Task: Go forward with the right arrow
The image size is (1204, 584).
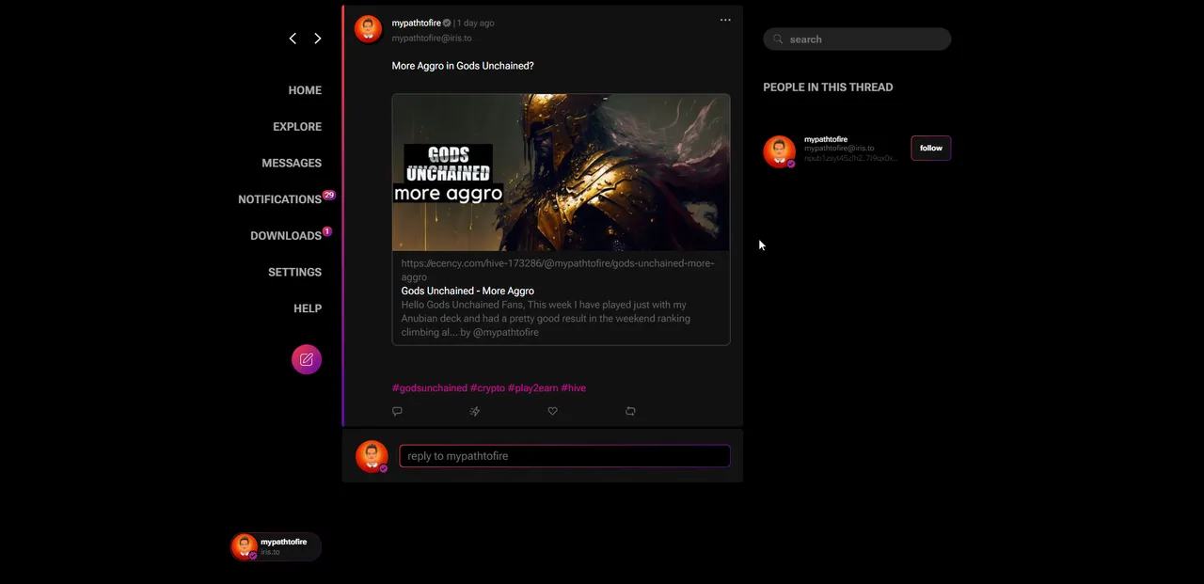Action: tap(317, 39)
